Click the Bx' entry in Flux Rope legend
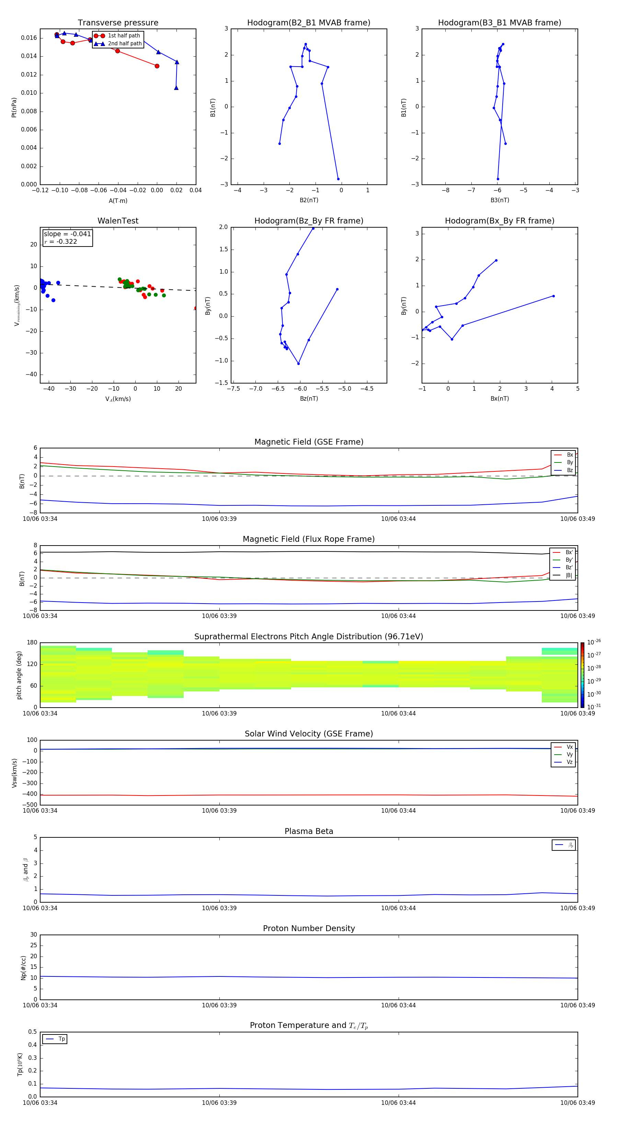The height and width of the screenshot is (1133, 618). tap(563, 552)
